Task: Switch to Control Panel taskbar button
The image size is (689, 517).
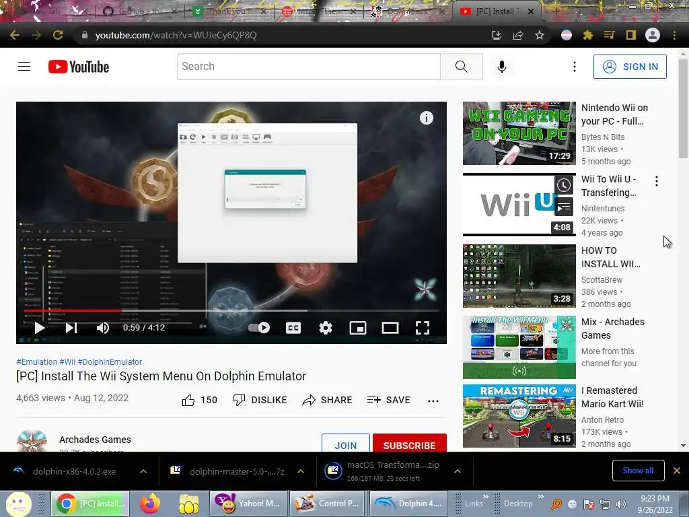Action: point(328,504)
